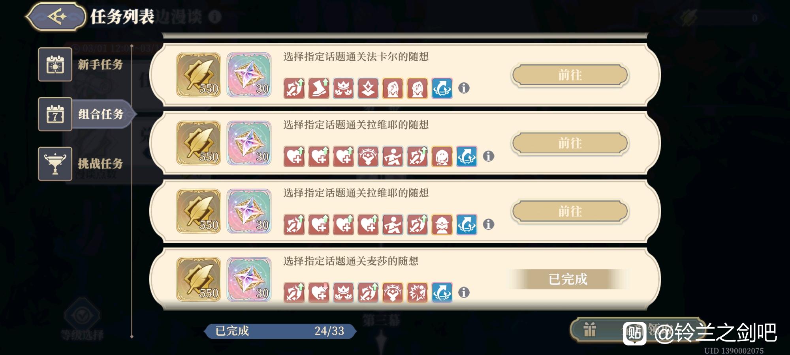This screenshot has width=790, height=355.
Task: Tap the blue cycle icon in 法卡尔 task
Action: (442, 88)
